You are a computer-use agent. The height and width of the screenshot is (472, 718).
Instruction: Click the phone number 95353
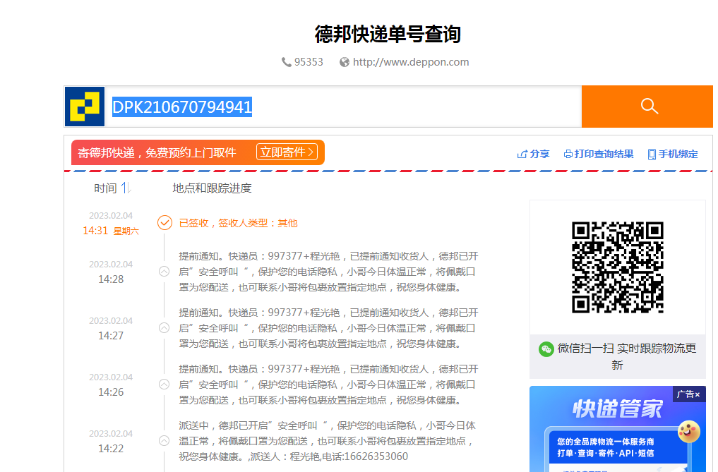pyautogui.click(x=309, y=62)
